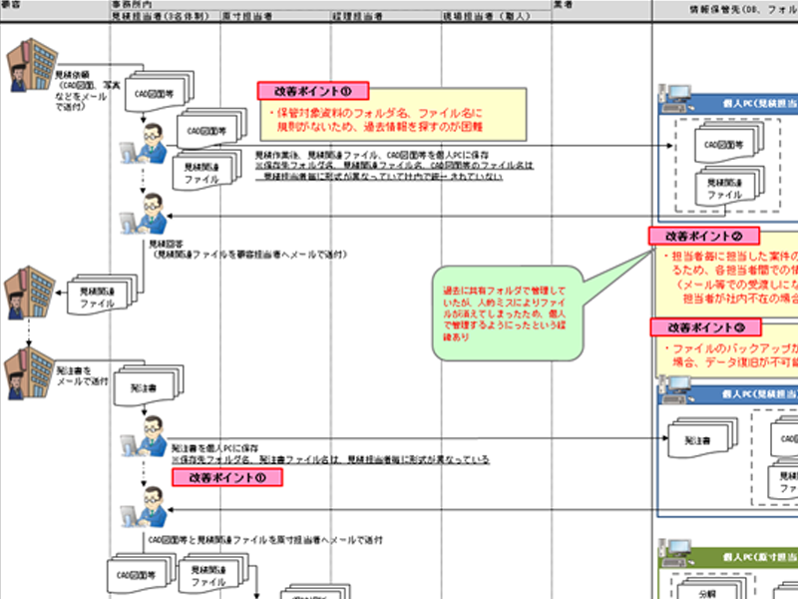Click the 改善ポイント② pink label

point(703,237)
